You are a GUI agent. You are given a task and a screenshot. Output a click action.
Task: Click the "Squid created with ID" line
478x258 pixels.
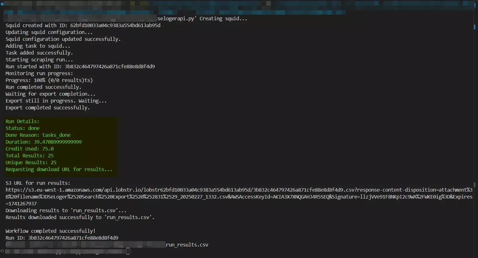[83, 26]
